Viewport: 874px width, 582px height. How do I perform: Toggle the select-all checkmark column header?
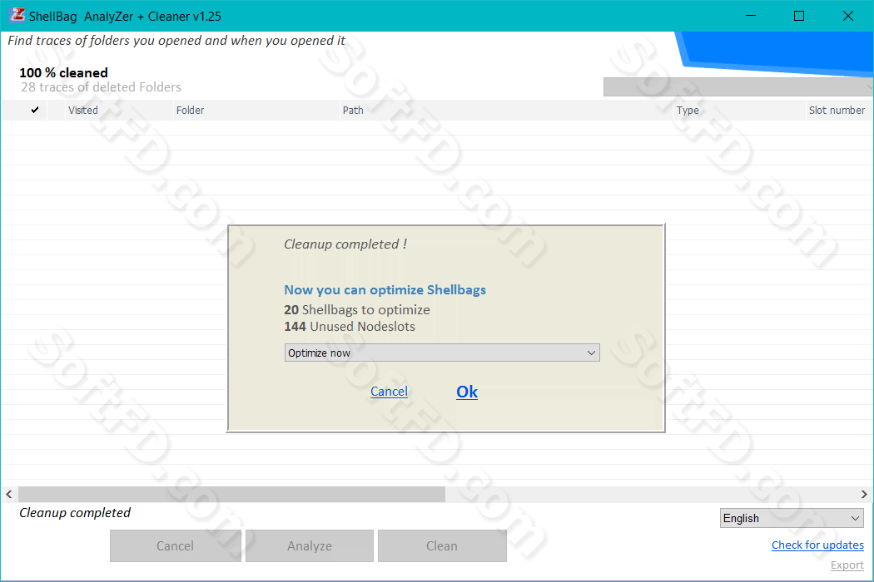click(x=35, y=110)
